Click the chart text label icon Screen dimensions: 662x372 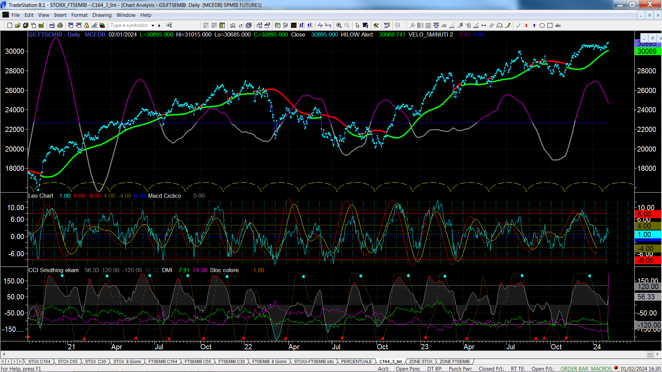[x=365, y=25]
